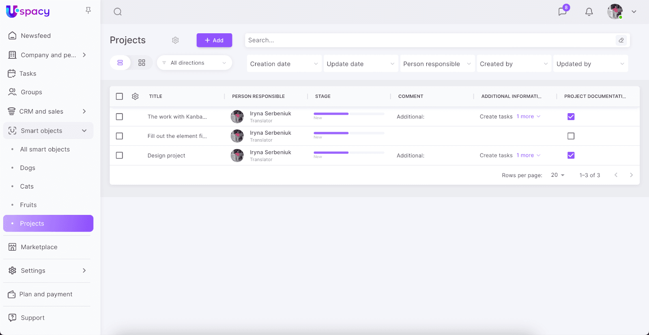Open Marketplace from the sidebar
The image size is (649, 335).
point(39,247)
